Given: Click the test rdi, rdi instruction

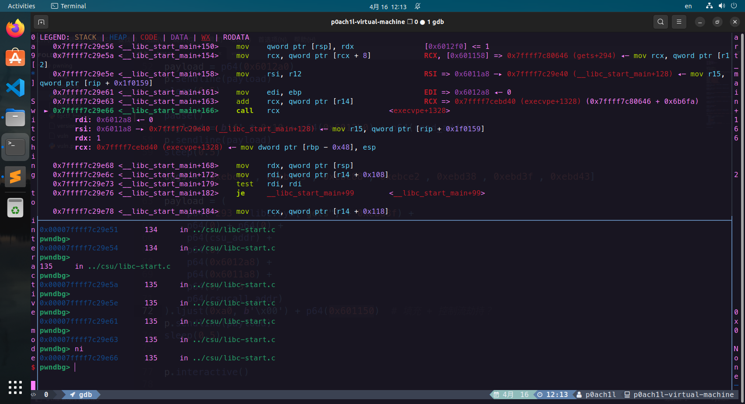Looking at the screenshot, I should pos(269,184).
